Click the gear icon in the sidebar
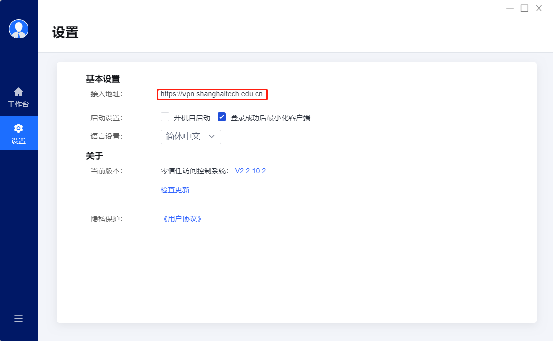The width and height of the screenshot is (553, 341). pyautogui.click(x=19, y=128)
